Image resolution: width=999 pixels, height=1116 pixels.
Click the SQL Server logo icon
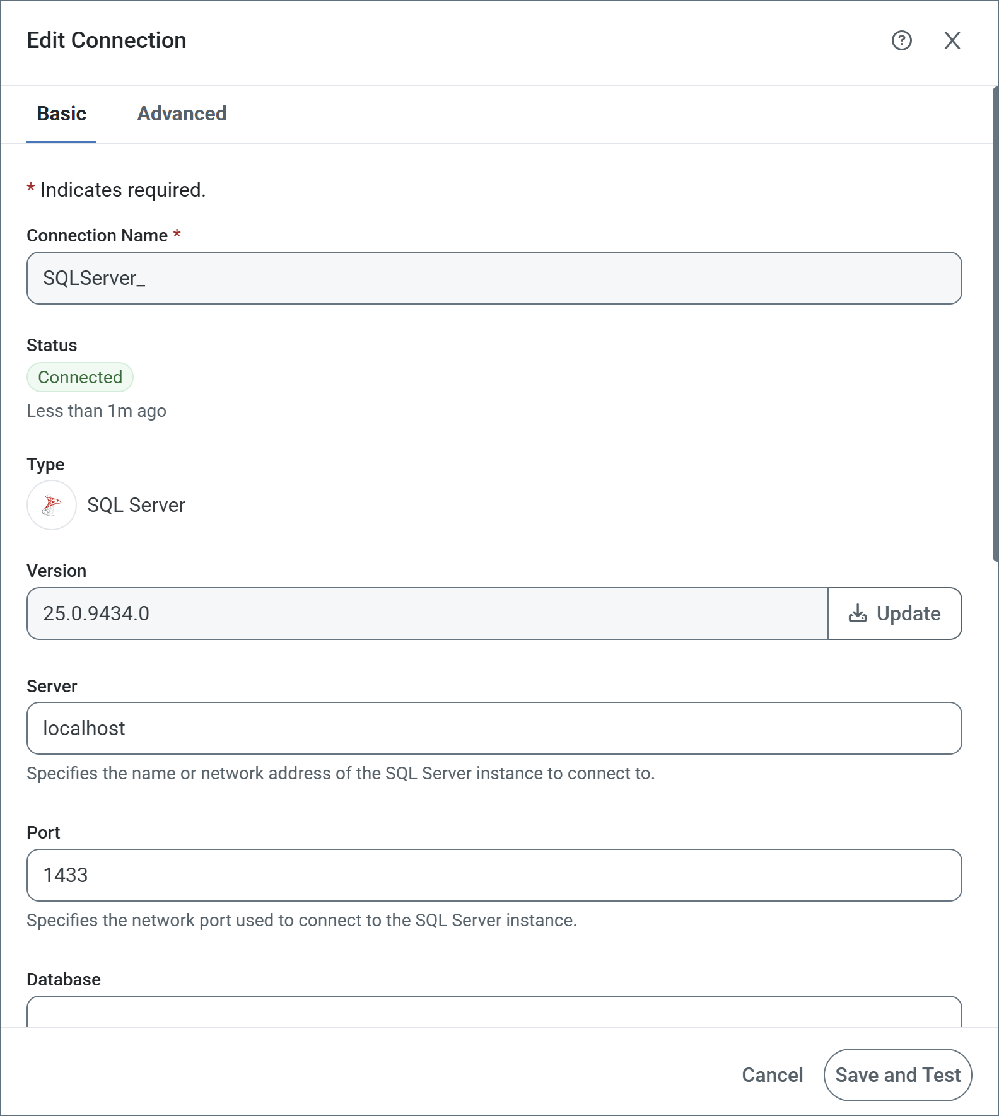52,505
